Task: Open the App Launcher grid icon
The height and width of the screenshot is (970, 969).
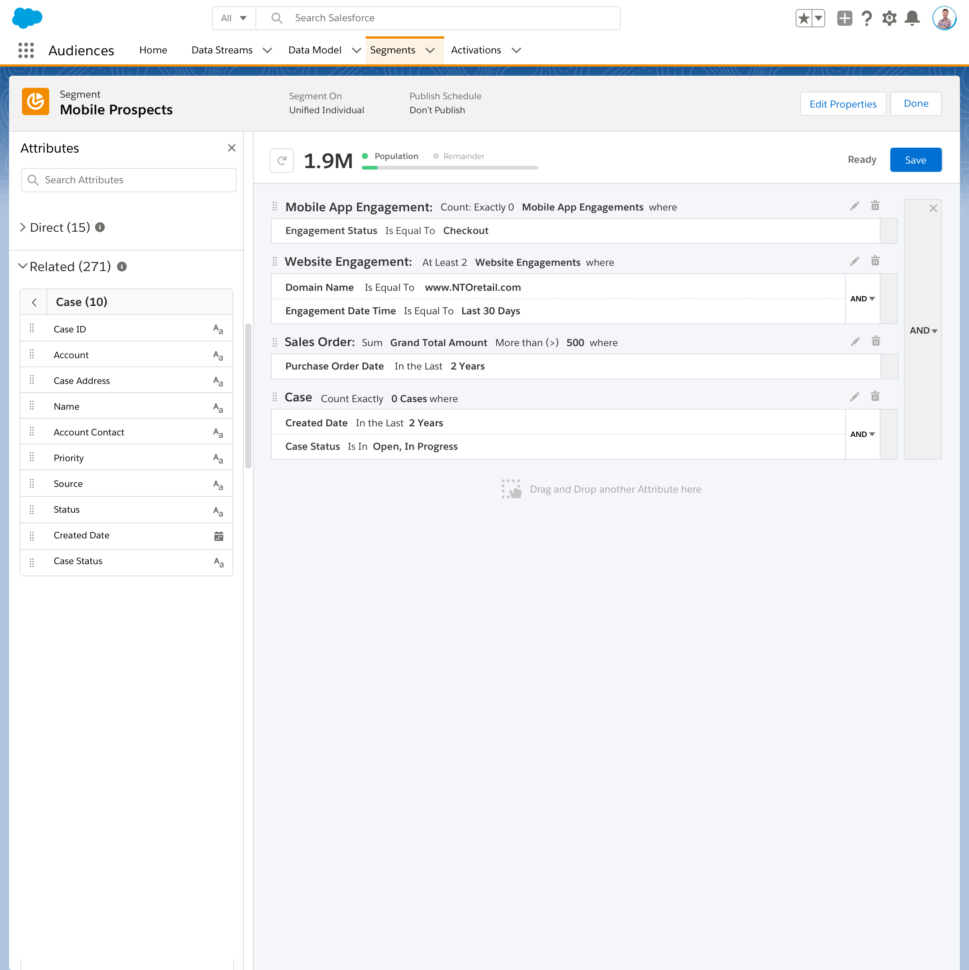Action: pyautogui.click(x=26, y=50)
